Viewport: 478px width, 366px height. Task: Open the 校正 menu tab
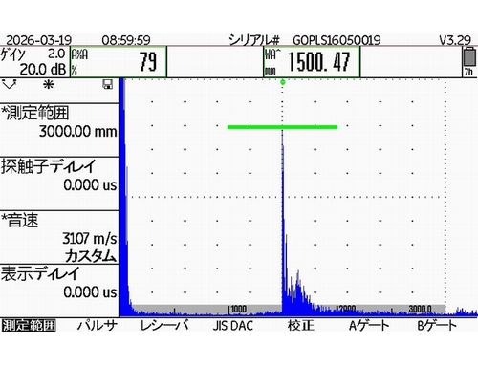(x=301, y=325)
